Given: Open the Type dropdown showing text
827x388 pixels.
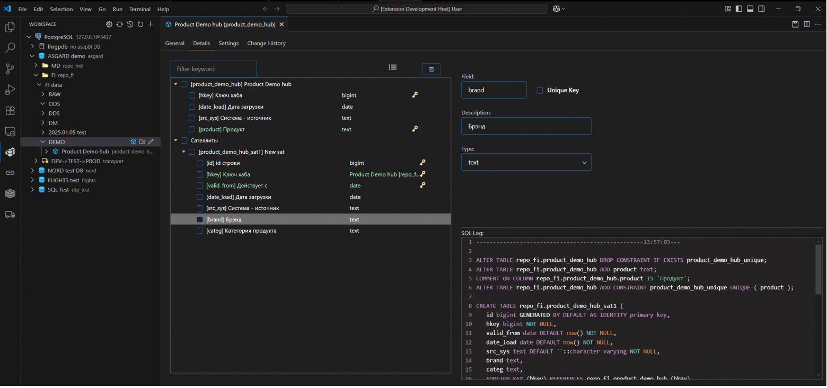Looking at the screenshot, I should coord(526,162).
